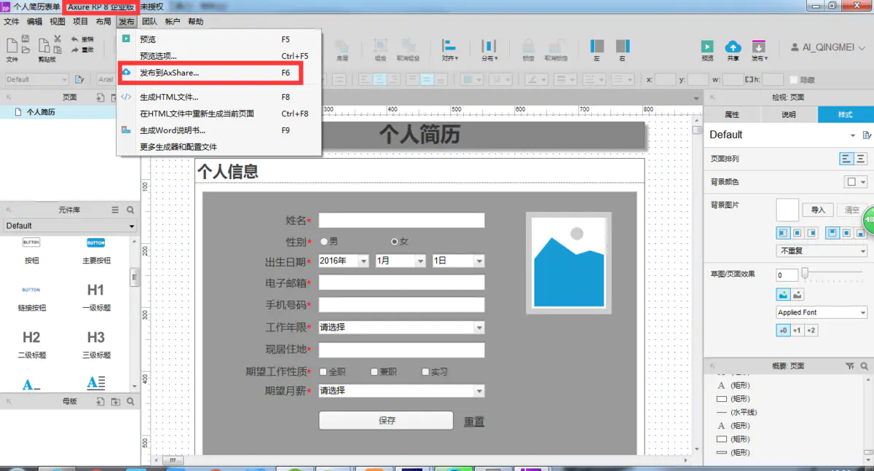Set page alignment to center
The height and width of the screenshot is (471, 874).
pos(860,159)
